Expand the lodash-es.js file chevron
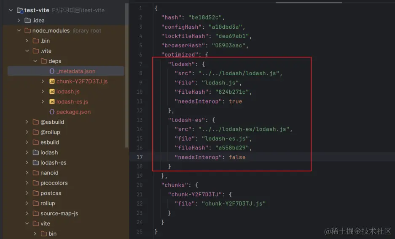The width and height of the screenshot is (395, 239). tap(43, 101)
